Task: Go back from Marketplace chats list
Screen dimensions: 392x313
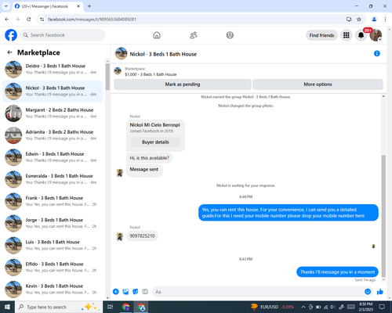Action: [x=9, y=52]
